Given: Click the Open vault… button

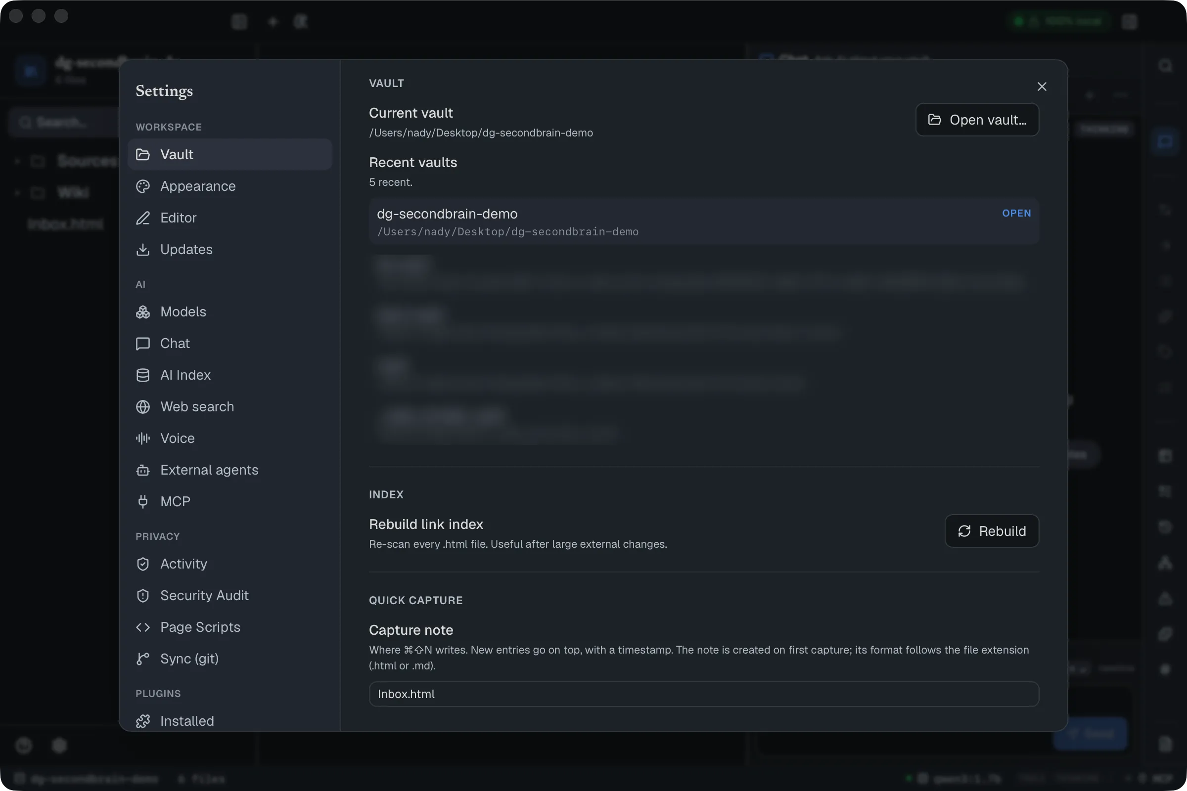Looking at the screenshot, I should tap(977, 120).
